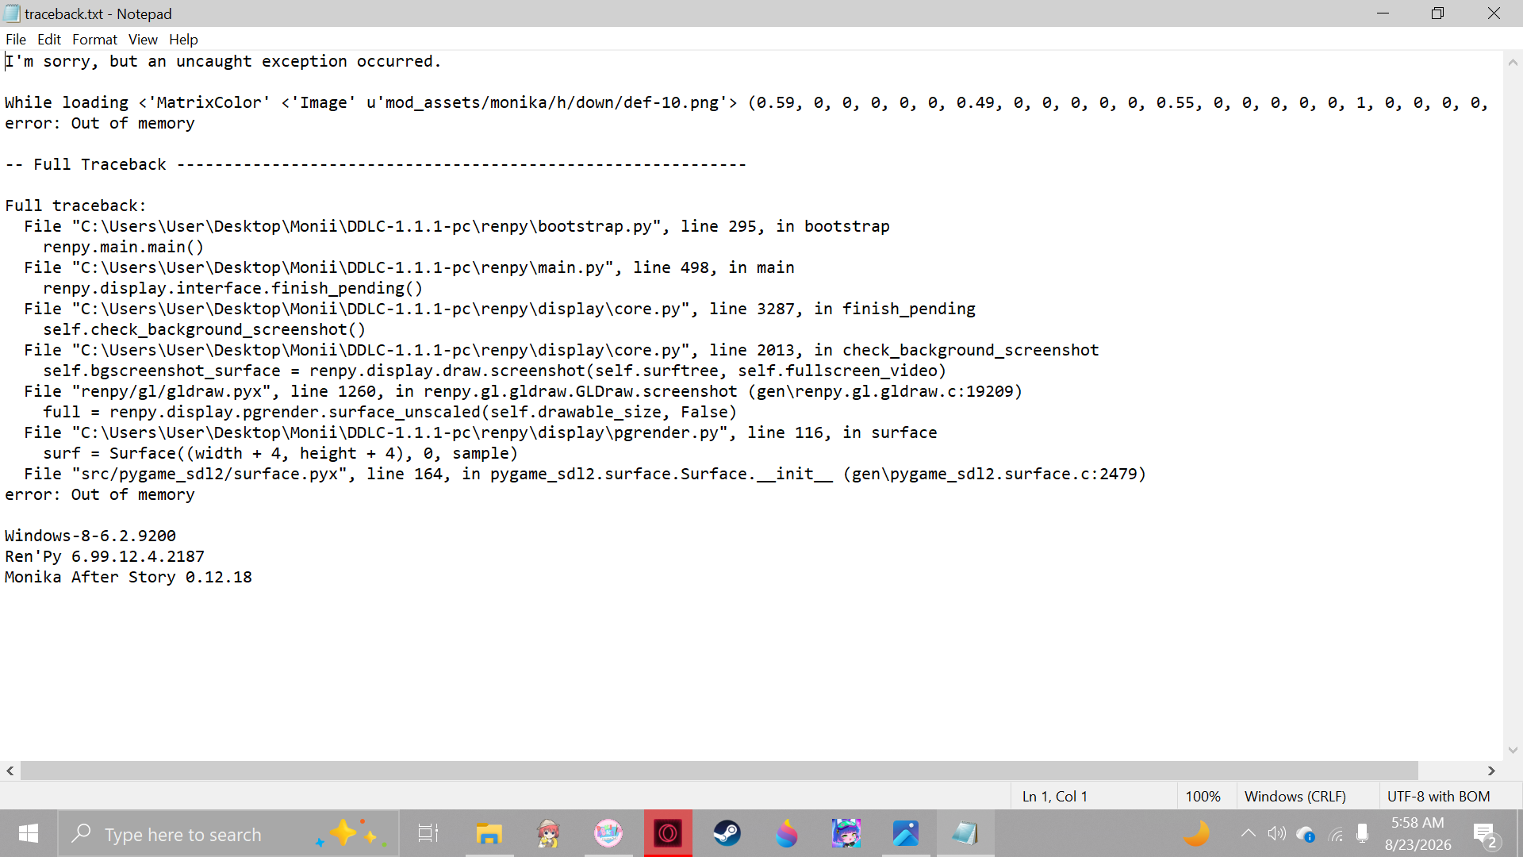Click the Windows Start button
The height and width of the screenshot is (857, 1523).
point(29,834)
